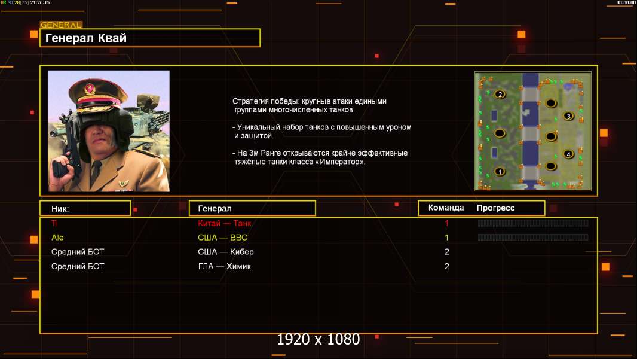Screen dimensions: 637x359
Task: Click the 'Генерал' column header
Action: point(252,208)
